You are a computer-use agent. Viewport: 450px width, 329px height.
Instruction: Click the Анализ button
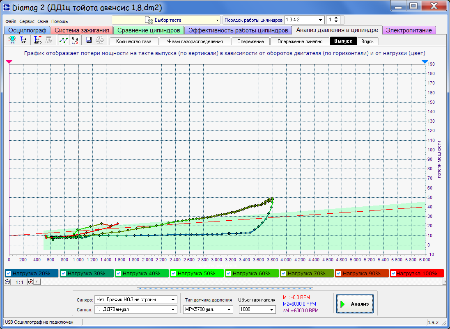tap(355, 304)
